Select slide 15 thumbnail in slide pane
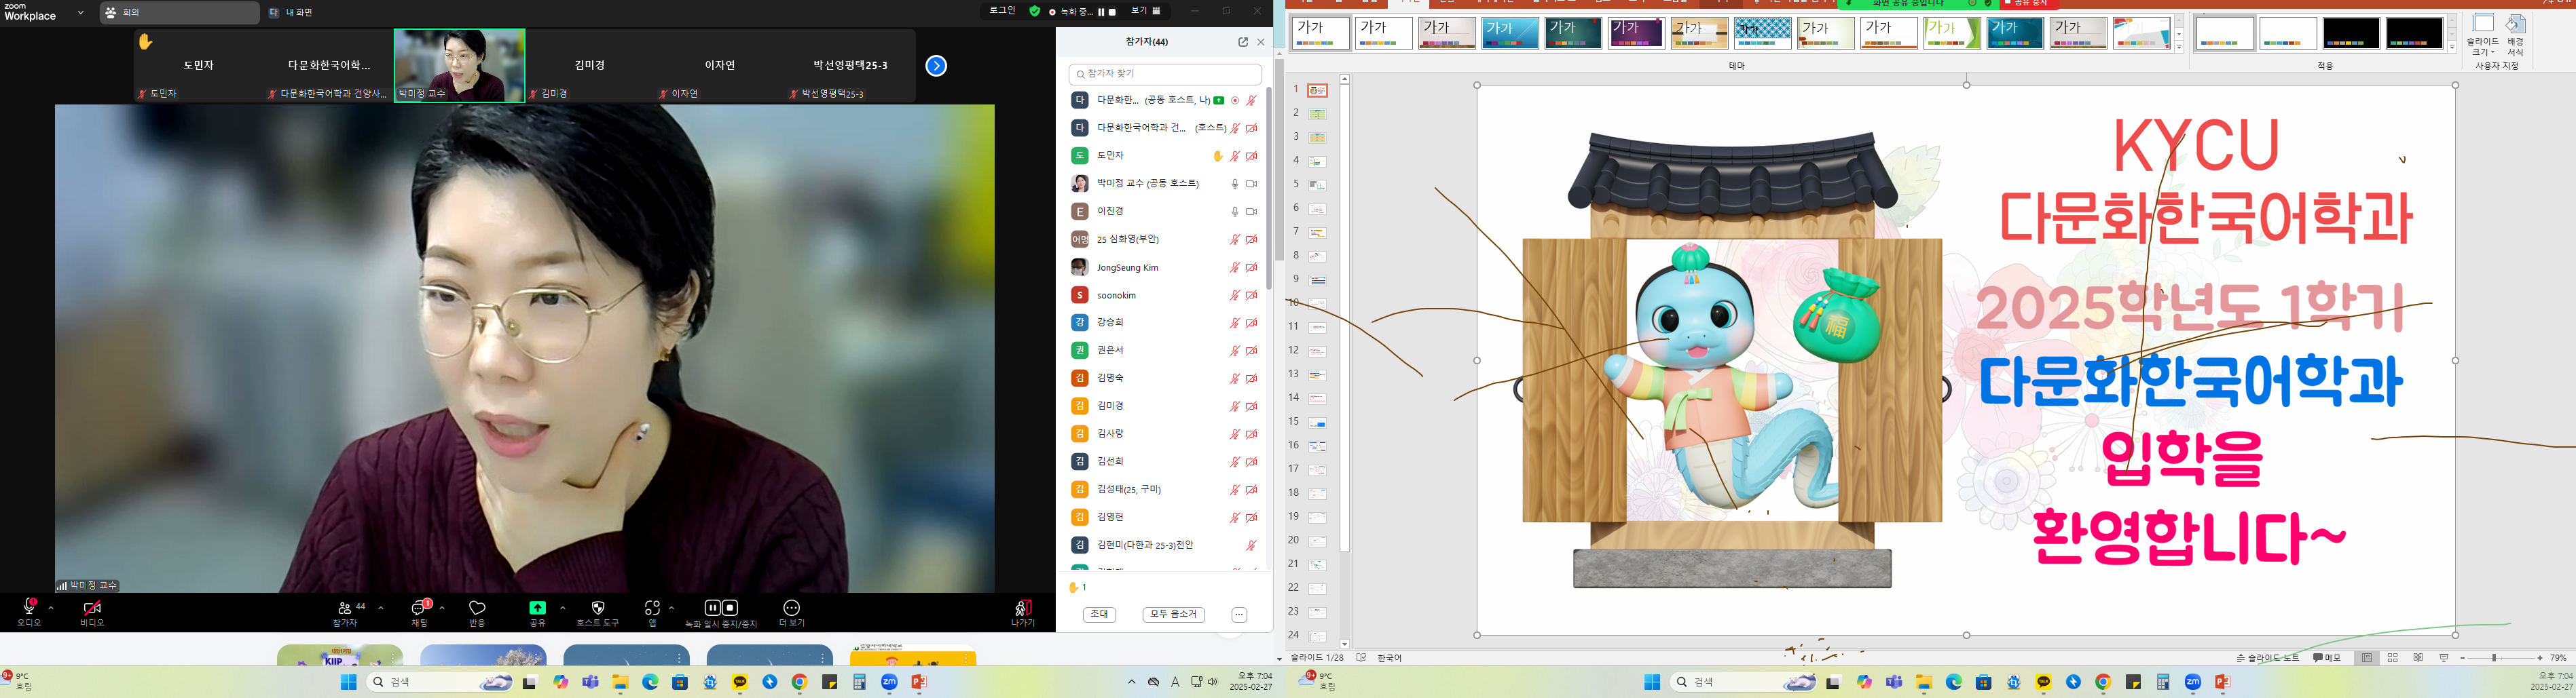This screenshot has width=2576, height=698. click(1318, 423)
